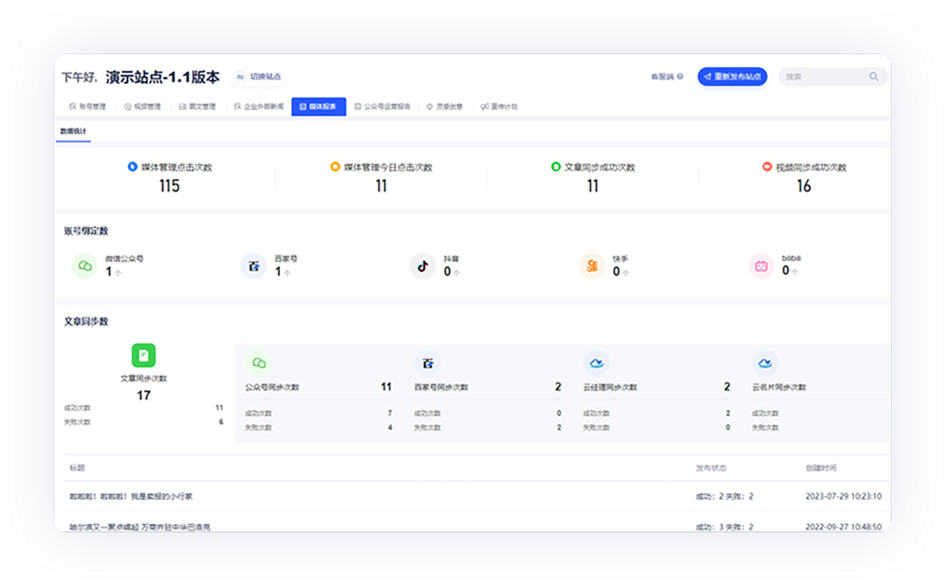
Task: Click into the 搜索 search field
Action: 822,77
